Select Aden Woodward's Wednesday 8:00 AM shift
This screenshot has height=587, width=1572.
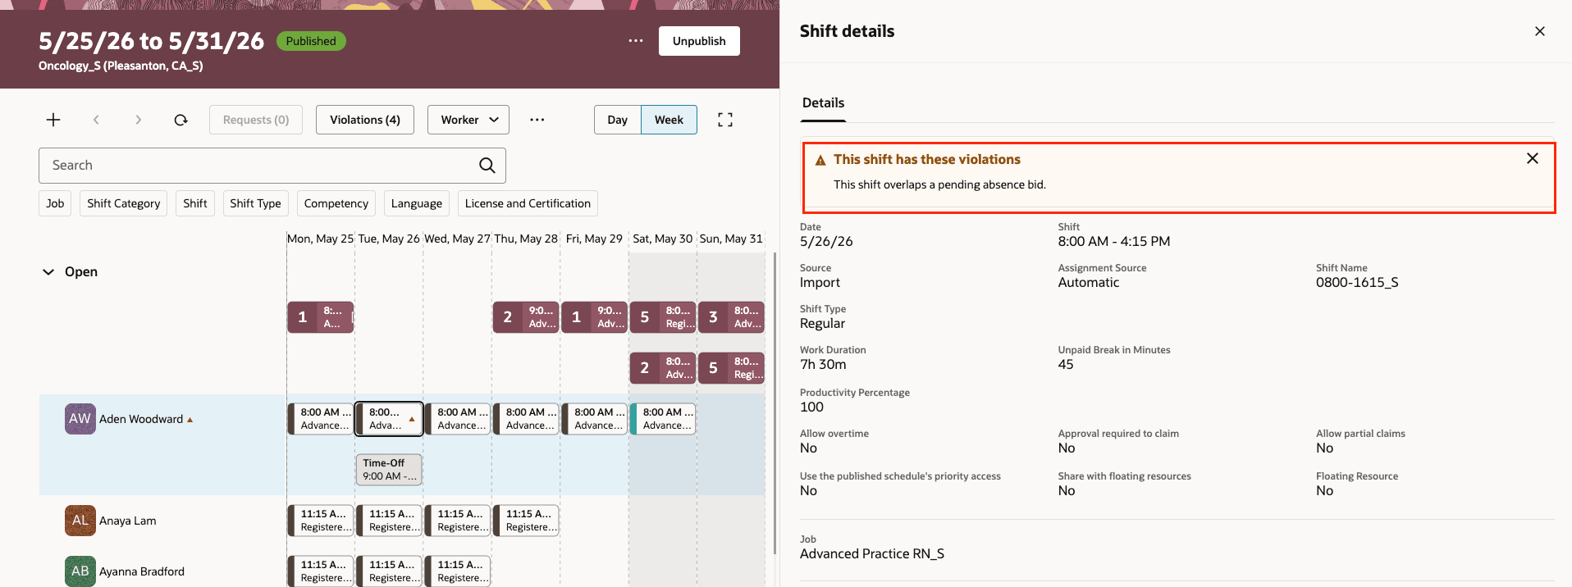[x=458, y=419]
